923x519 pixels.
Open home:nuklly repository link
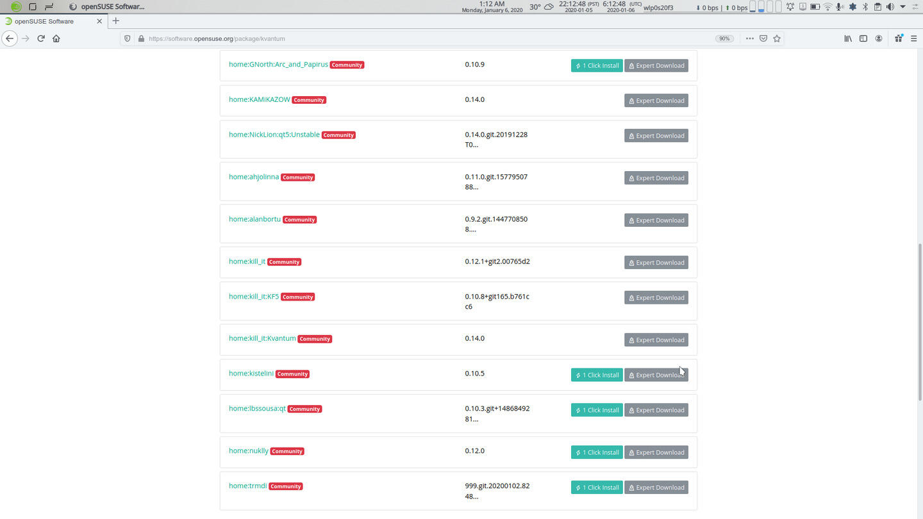249,450
